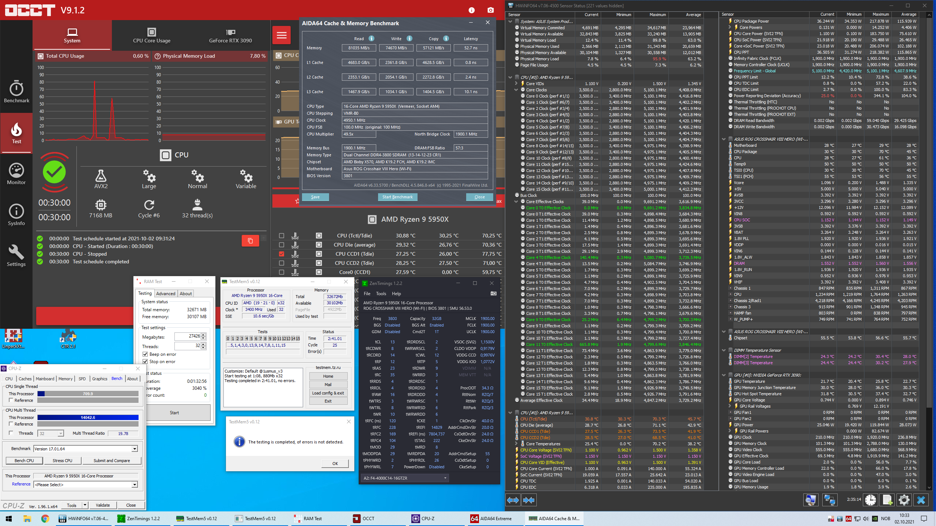Click graph icon on CPU Die (average) row
Viewport: 936px width, 526px height.
coord(295,245)
